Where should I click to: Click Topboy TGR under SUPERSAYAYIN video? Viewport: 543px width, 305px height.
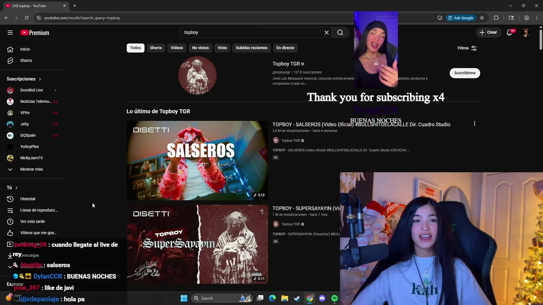[x=291, y=225]
